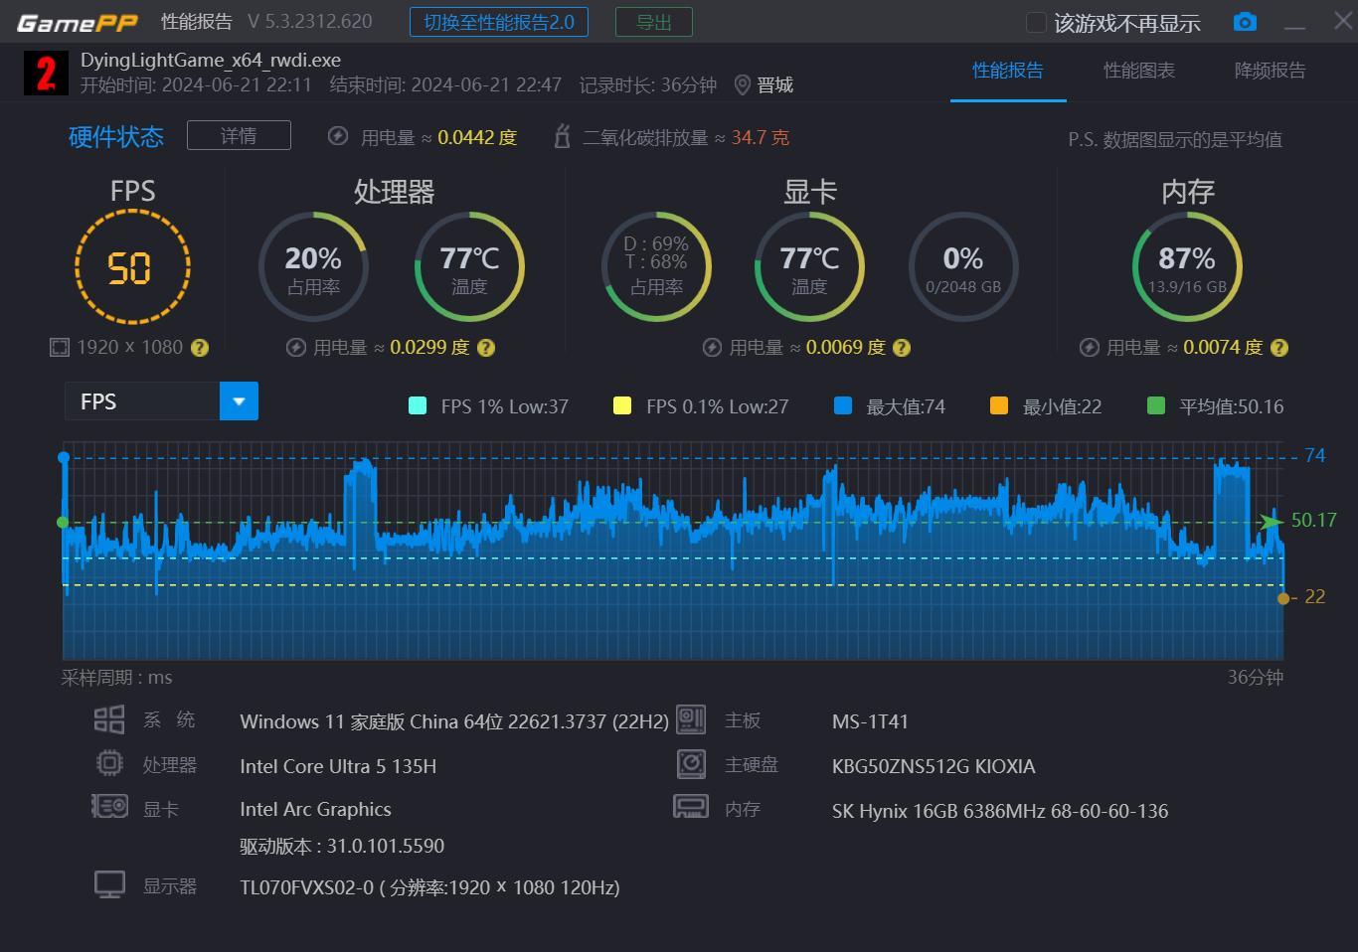
Task: Click the 导出 export button
Action: pyautogui.click(x=654, y=22)
